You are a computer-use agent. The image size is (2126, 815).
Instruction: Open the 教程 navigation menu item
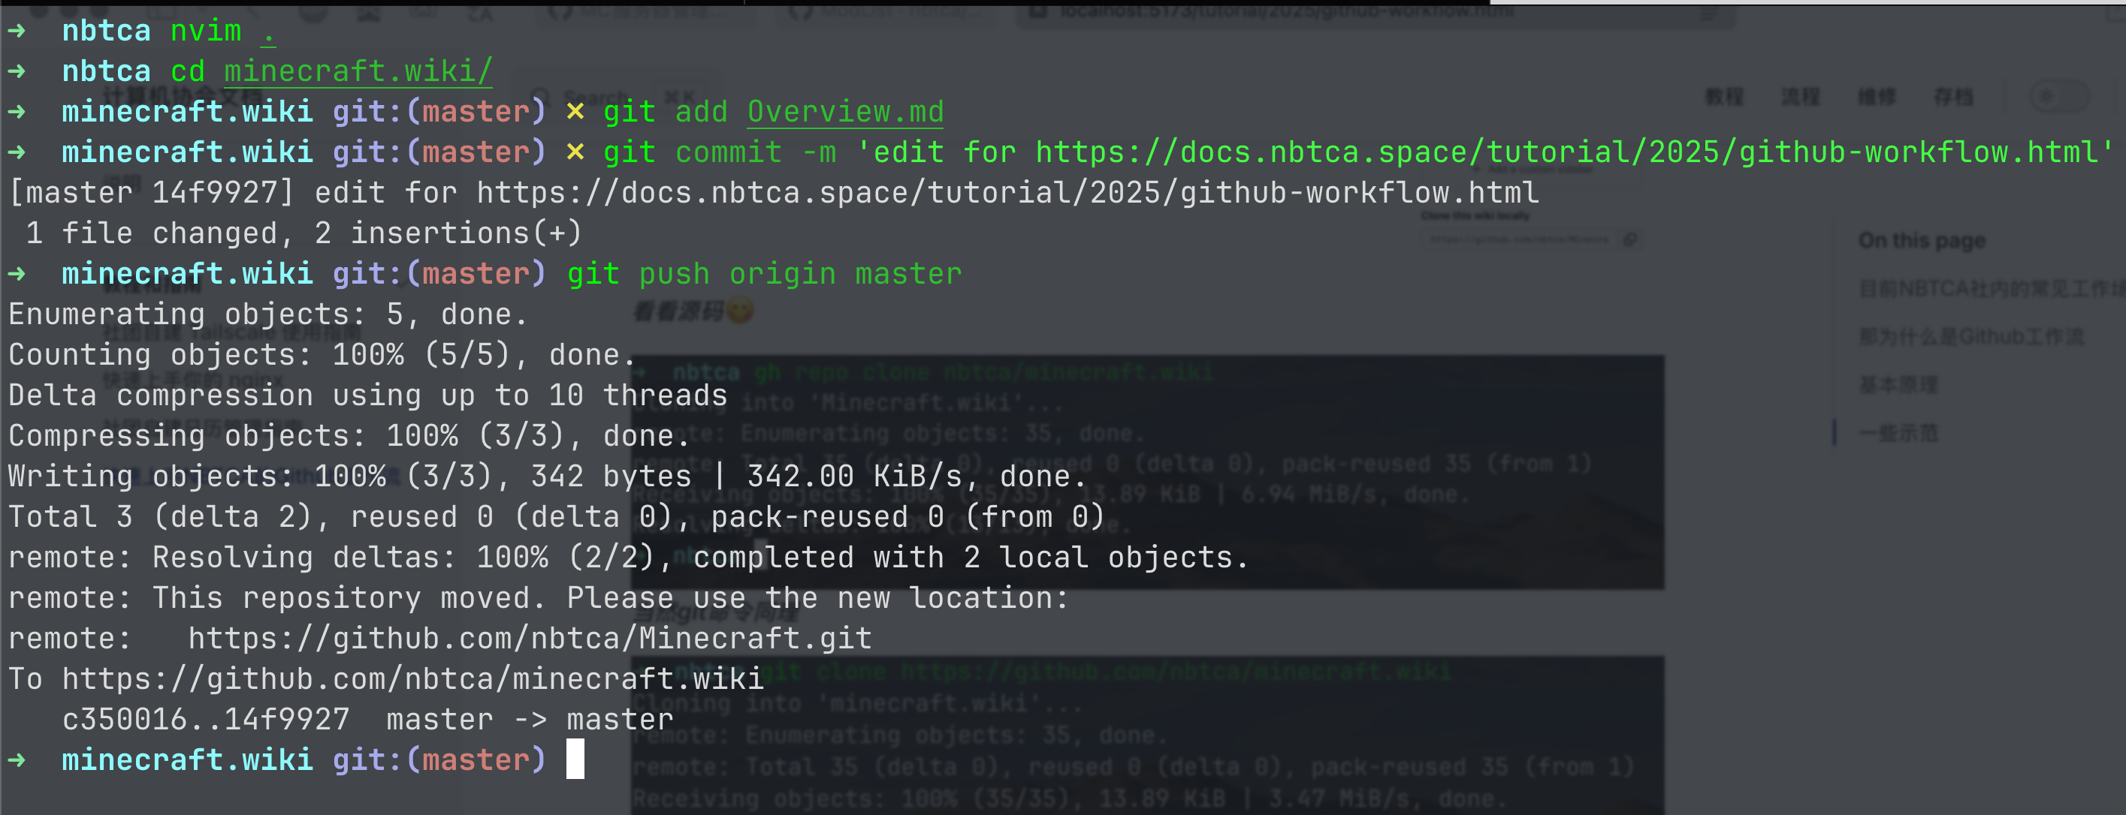click(x=1724, y=98)
